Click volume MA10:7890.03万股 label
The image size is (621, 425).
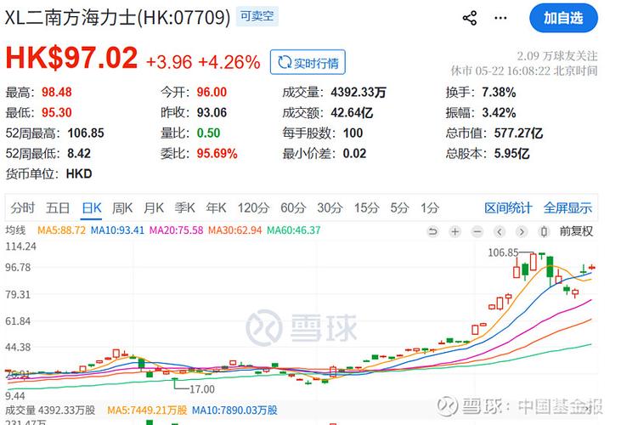[234, 410]
